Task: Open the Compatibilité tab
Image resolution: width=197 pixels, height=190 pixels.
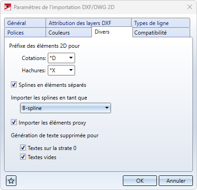Action: point(161,32)
